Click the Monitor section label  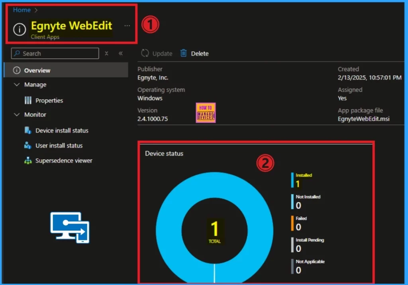point(35,114)
